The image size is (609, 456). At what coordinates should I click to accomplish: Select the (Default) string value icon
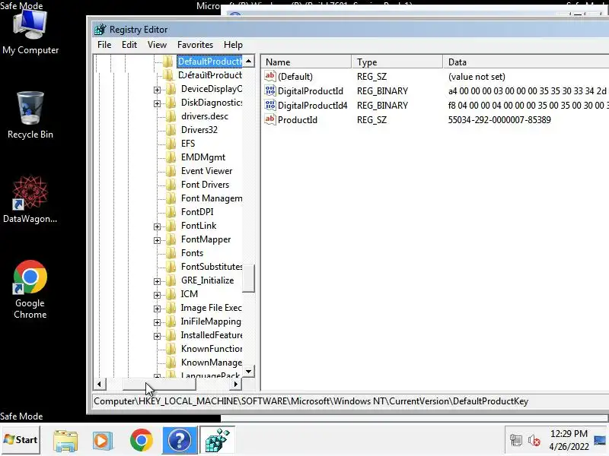270,76
